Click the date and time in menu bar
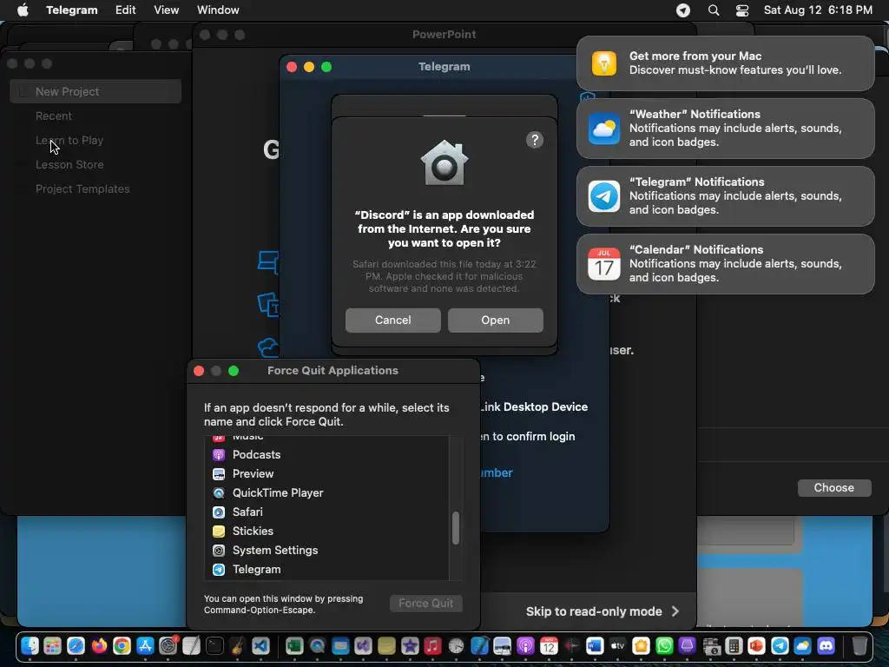The width and height of the screenshot is (889, 667). 818,10
